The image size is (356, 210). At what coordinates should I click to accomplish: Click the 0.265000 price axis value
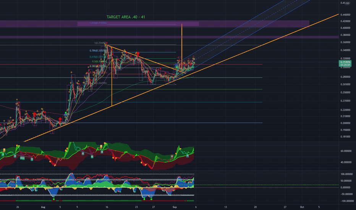[x=345, y=84]
